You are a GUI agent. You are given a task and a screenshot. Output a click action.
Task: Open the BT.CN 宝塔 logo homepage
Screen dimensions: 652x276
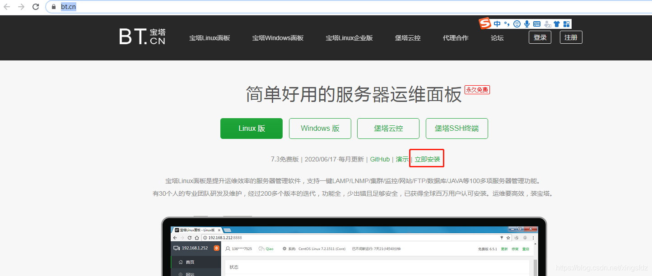(142, 37)
